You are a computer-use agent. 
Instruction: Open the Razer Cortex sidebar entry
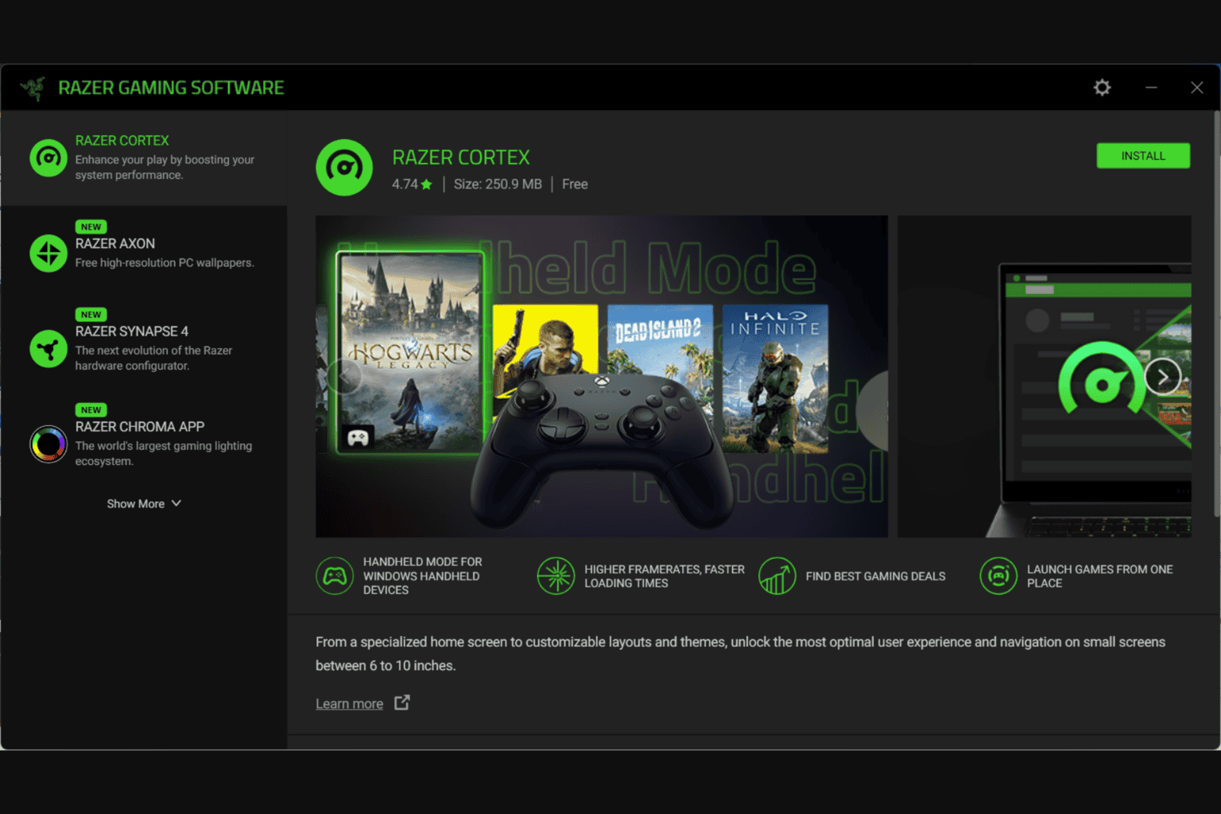144,157
